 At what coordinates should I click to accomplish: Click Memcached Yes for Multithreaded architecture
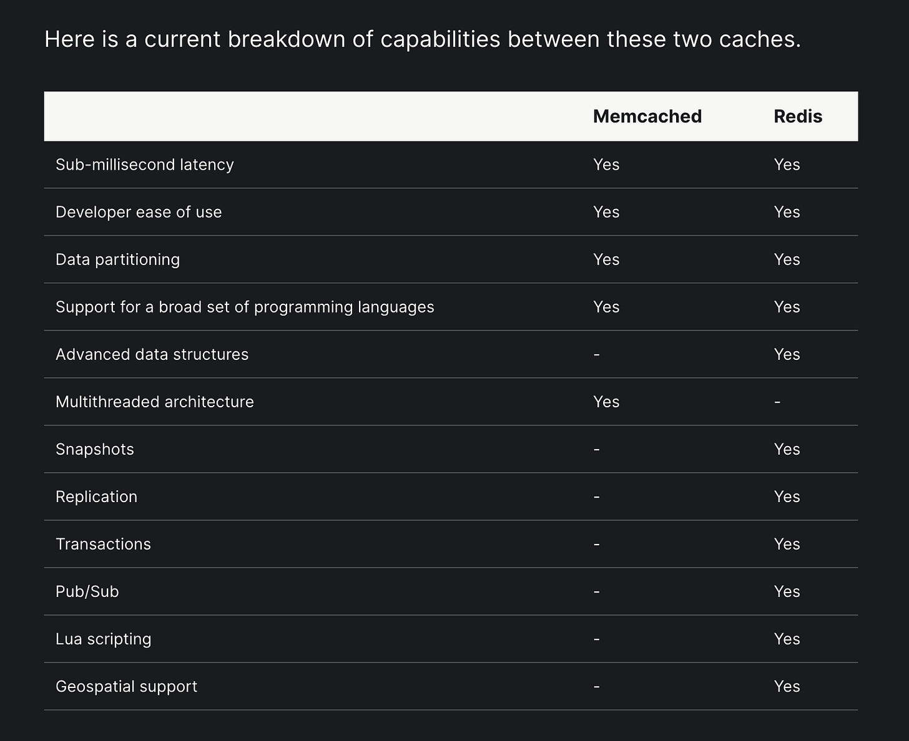[x=606, y=402]
